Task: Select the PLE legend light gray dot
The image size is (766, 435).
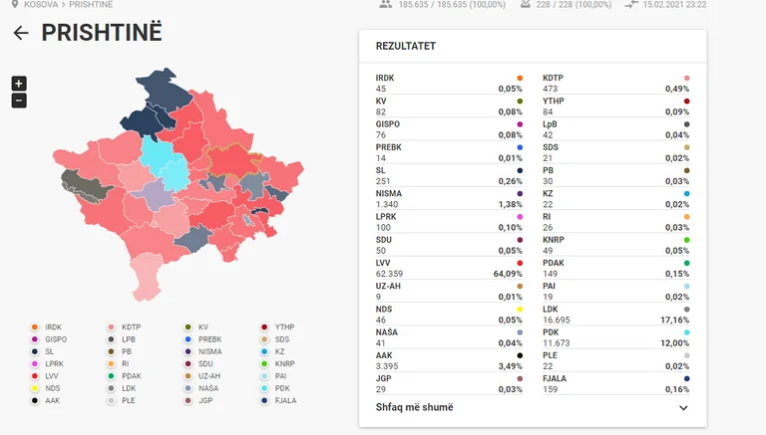Action: pyautogui.click(x=112, y=400)
